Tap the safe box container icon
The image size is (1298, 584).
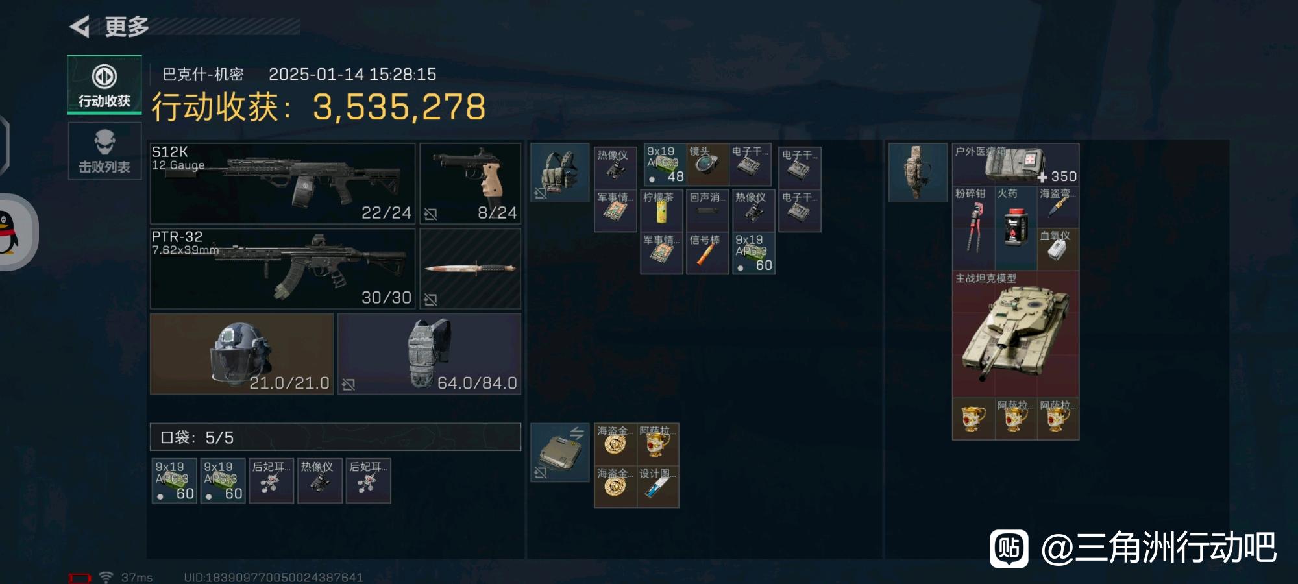pyautogui.click(x=559, y=452)
